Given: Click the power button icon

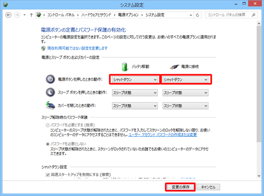Looking at the screenshot, I should (x=50, y=80).
